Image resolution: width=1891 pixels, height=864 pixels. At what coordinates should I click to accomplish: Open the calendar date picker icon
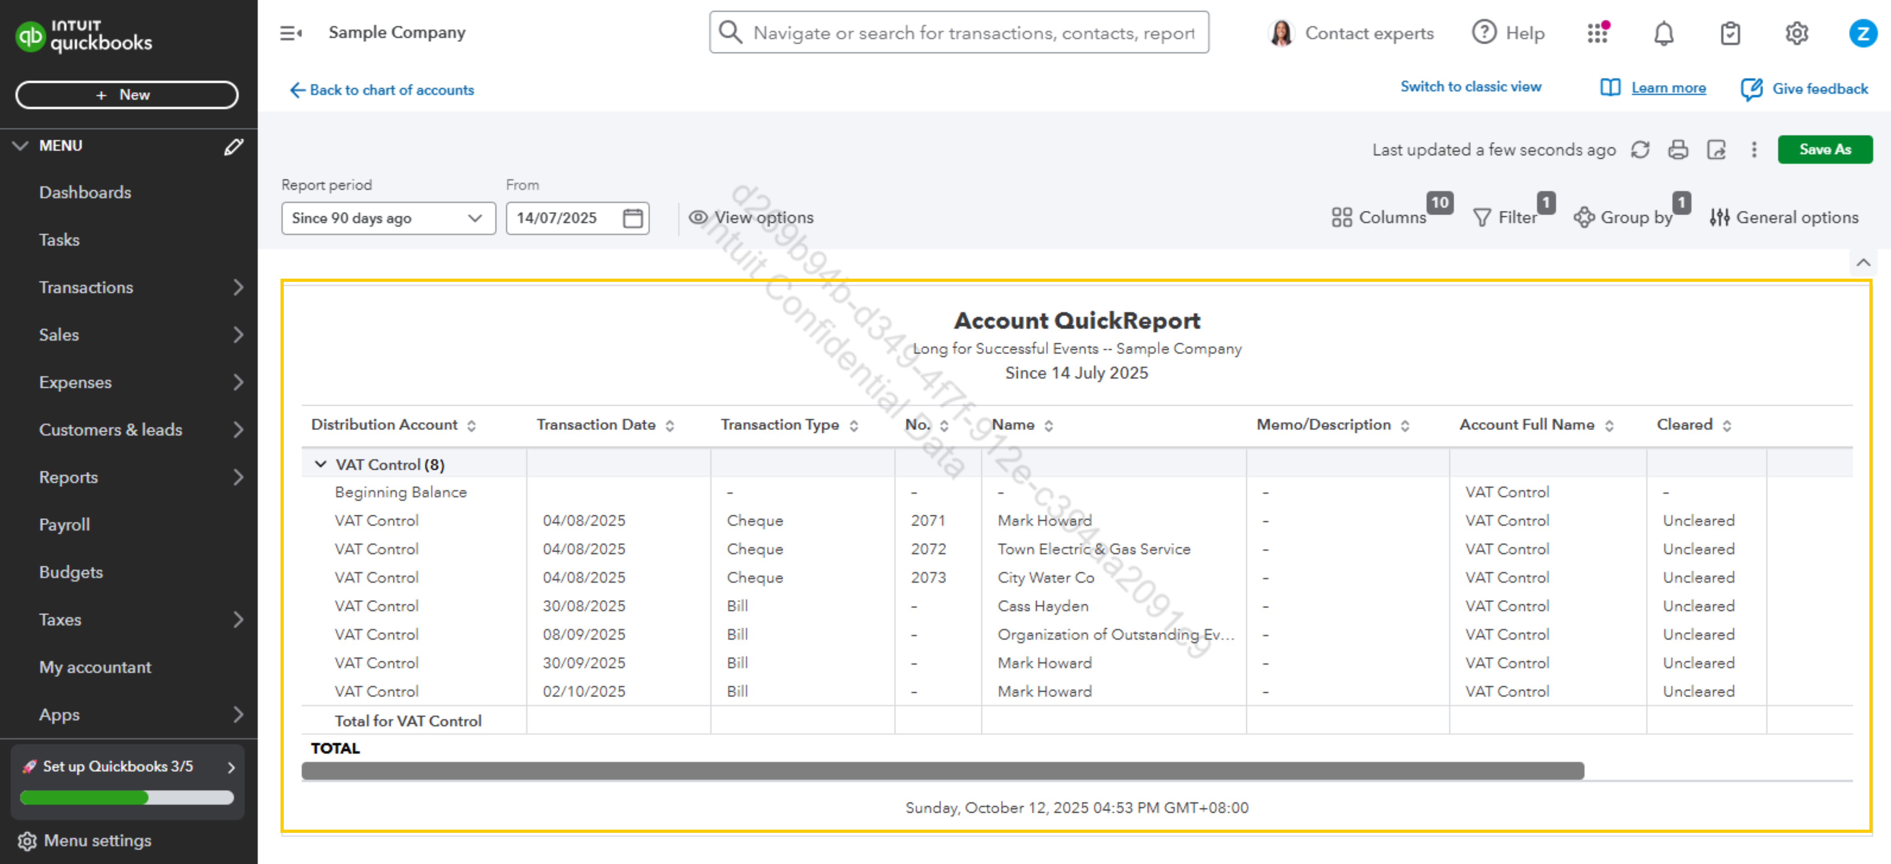pyautogui.click(x=633, y=218)
